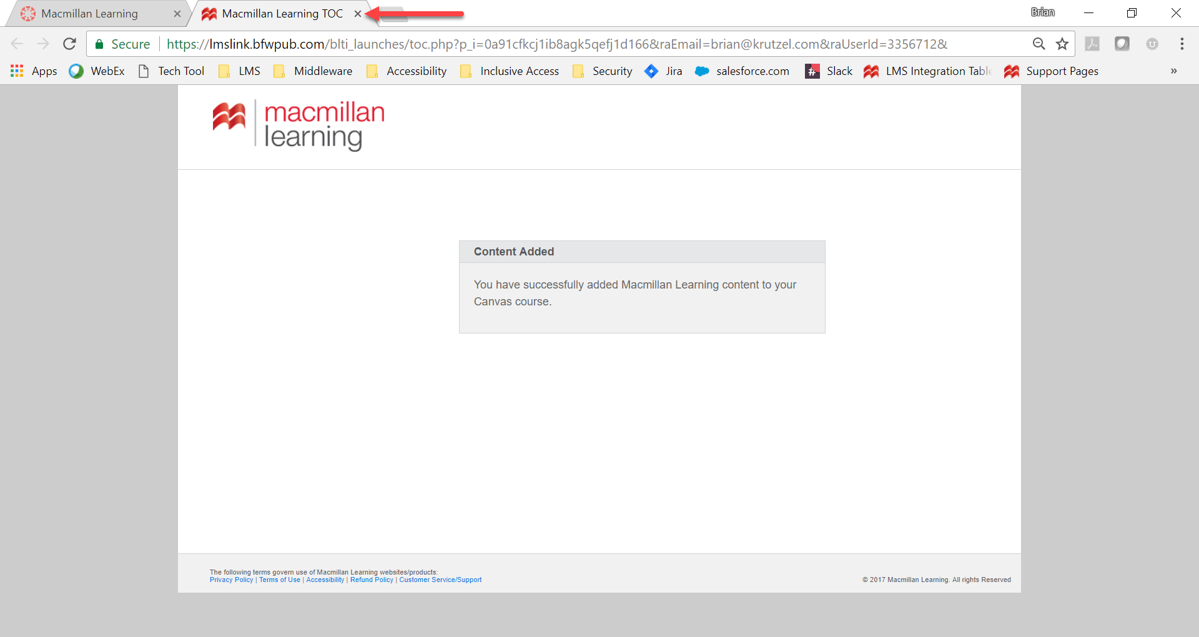Screen dimensions: 1199x637
Task: Open the LMS bookmarks folder
Action: coord(239,71)
